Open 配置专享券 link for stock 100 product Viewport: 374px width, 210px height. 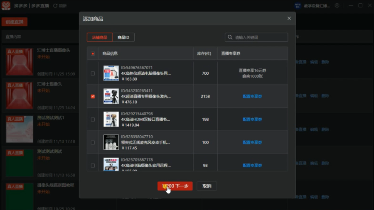[x=252, y=142]
